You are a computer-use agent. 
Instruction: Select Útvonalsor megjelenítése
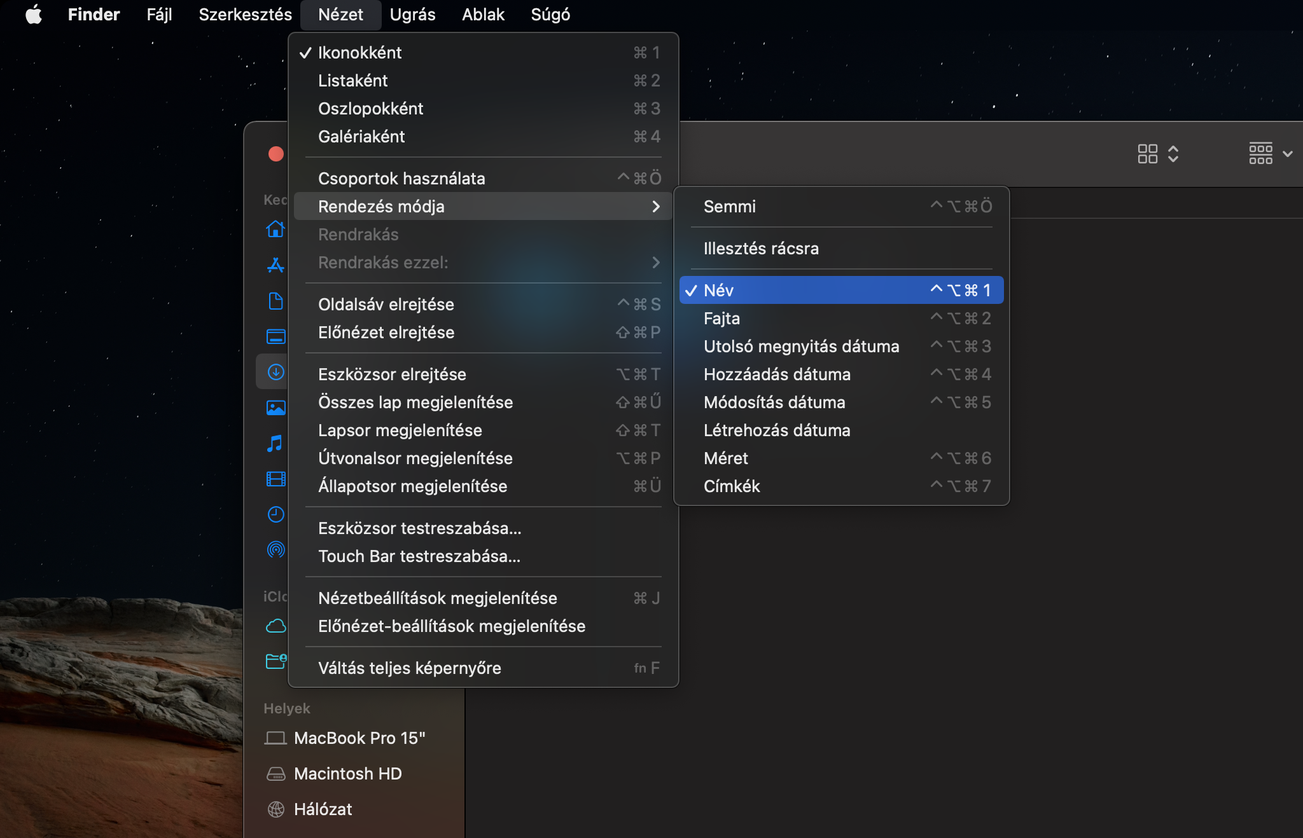484,458
